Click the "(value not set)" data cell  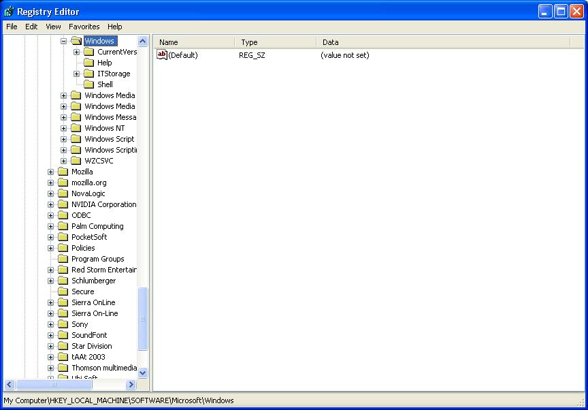pyautogui.click(x=344, y=55)
